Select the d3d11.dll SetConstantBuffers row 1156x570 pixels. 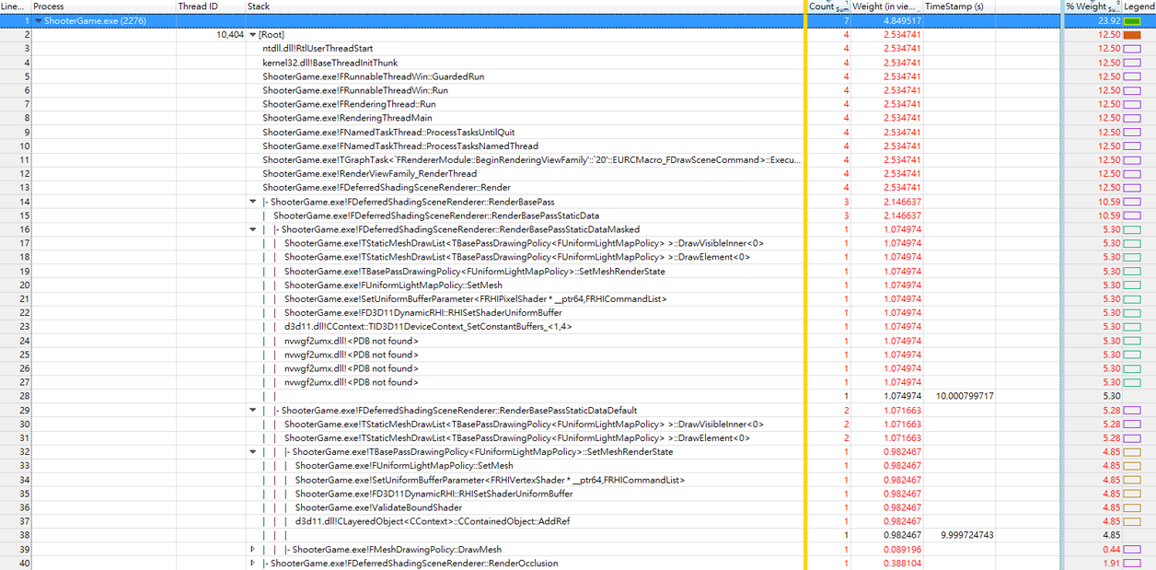point(428,326)
